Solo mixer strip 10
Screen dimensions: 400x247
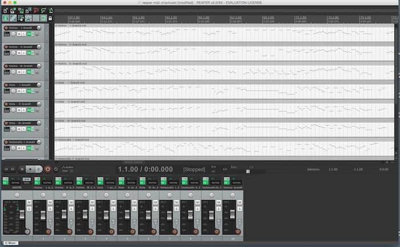tap(240, 209)
